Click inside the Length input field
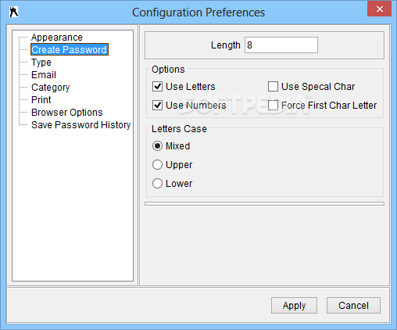 click(x=281, y=45)
